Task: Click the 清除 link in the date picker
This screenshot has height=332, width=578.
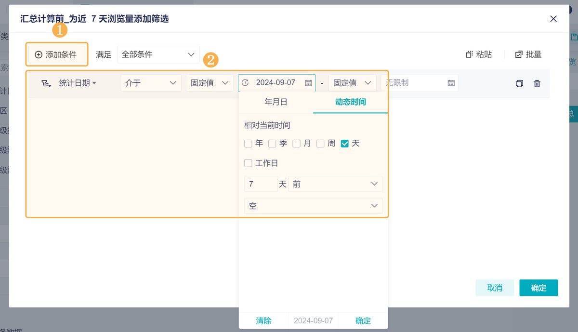Action: [264, 320]
